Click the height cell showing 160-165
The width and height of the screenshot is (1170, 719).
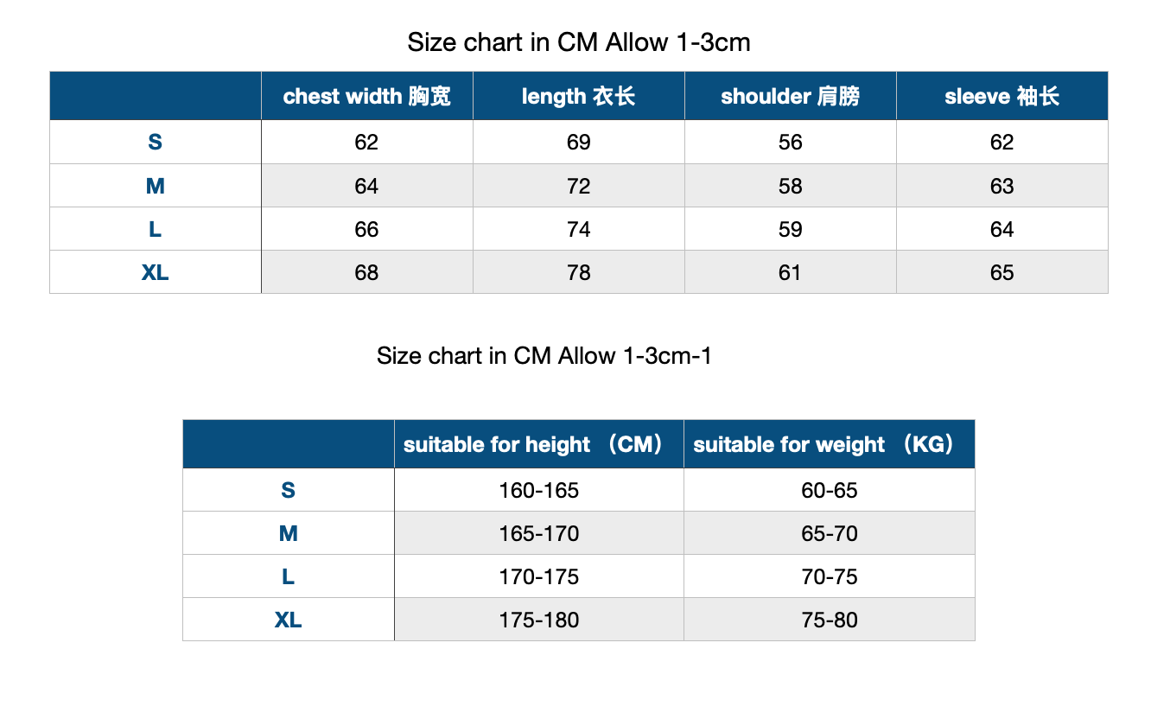pos(538,491)
